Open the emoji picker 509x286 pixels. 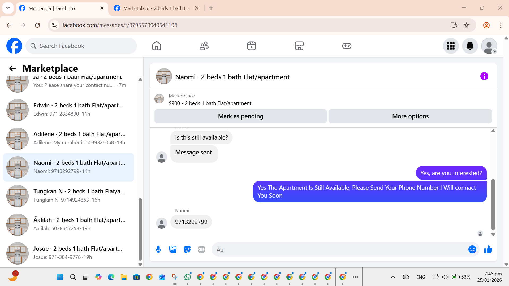click(x=472, y=249)
